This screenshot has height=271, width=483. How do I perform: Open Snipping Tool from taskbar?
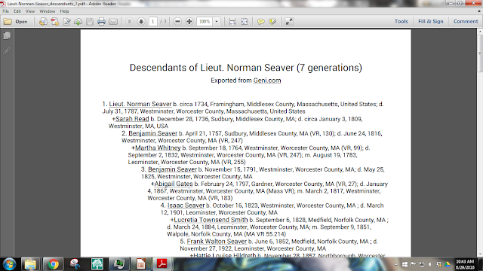tap(75, 264)
